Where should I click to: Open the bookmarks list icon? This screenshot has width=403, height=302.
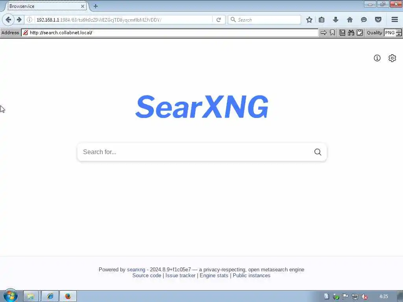coord(322,20)
